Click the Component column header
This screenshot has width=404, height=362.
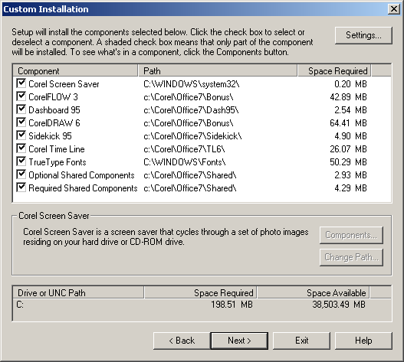pyautogui.click(x=75, y=70)
